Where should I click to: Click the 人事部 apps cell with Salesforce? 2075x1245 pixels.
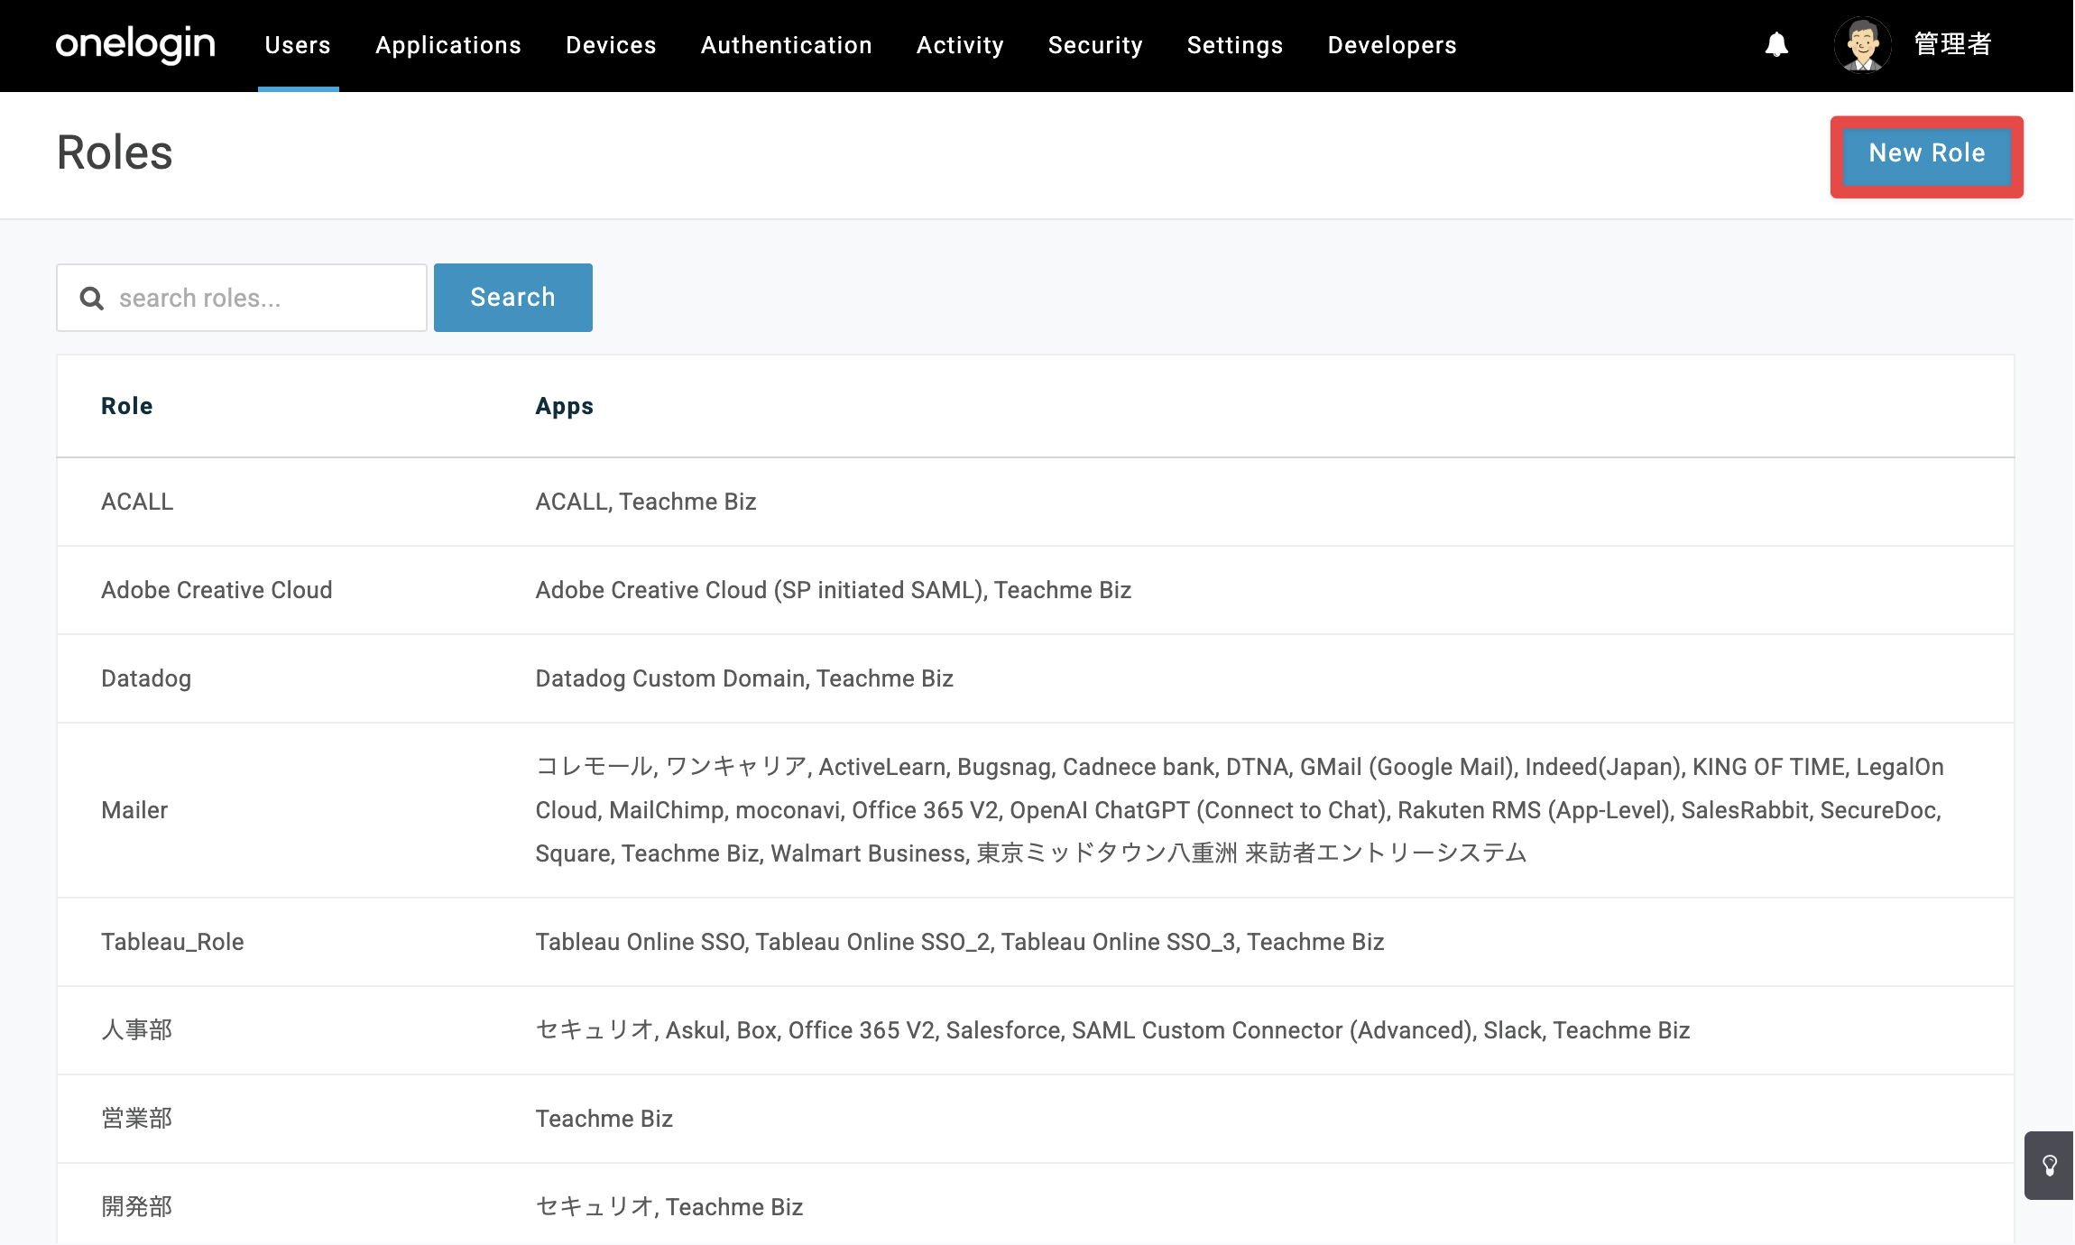(x=1112, y=1030)
